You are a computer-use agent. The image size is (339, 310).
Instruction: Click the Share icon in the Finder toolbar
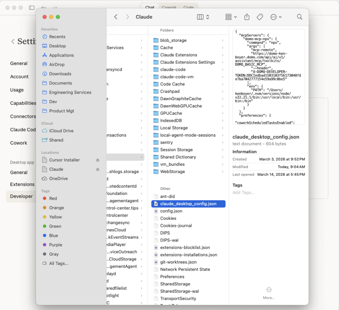247,17
